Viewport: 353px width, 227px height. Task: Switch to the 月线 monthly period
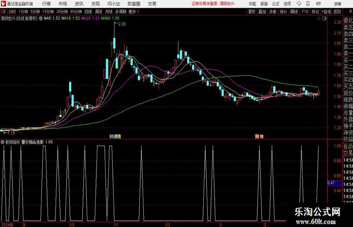pos(109,12)
